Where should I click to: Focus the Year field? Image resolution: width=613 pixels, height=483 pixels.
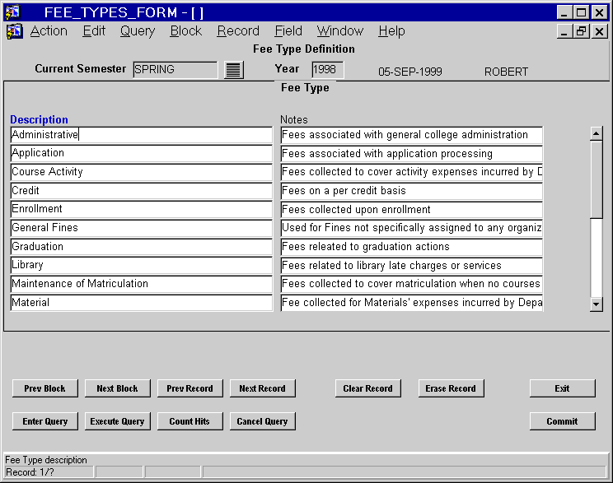(328, 69)
